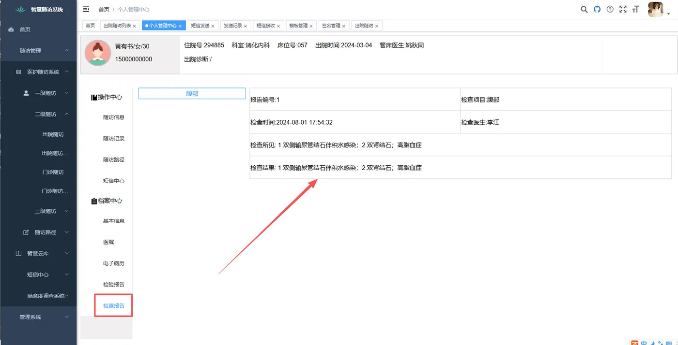Click the 操作中心 section icon
678x345 pixels.
(x=94, y=97)
